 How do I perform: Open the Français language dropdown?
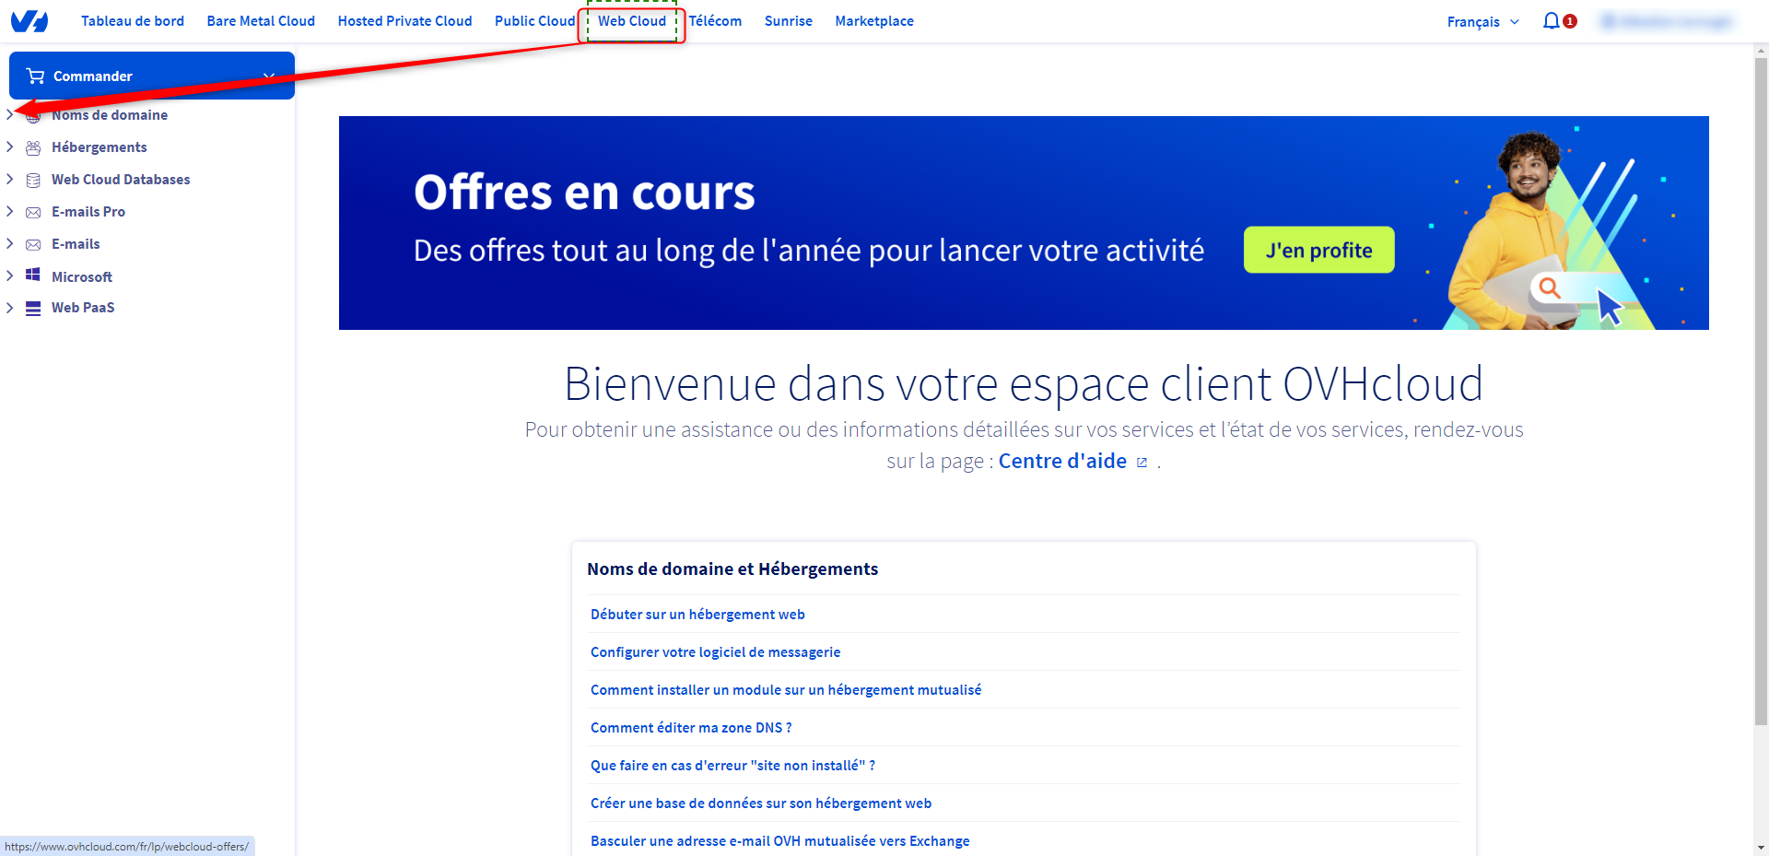point(1482,21)
